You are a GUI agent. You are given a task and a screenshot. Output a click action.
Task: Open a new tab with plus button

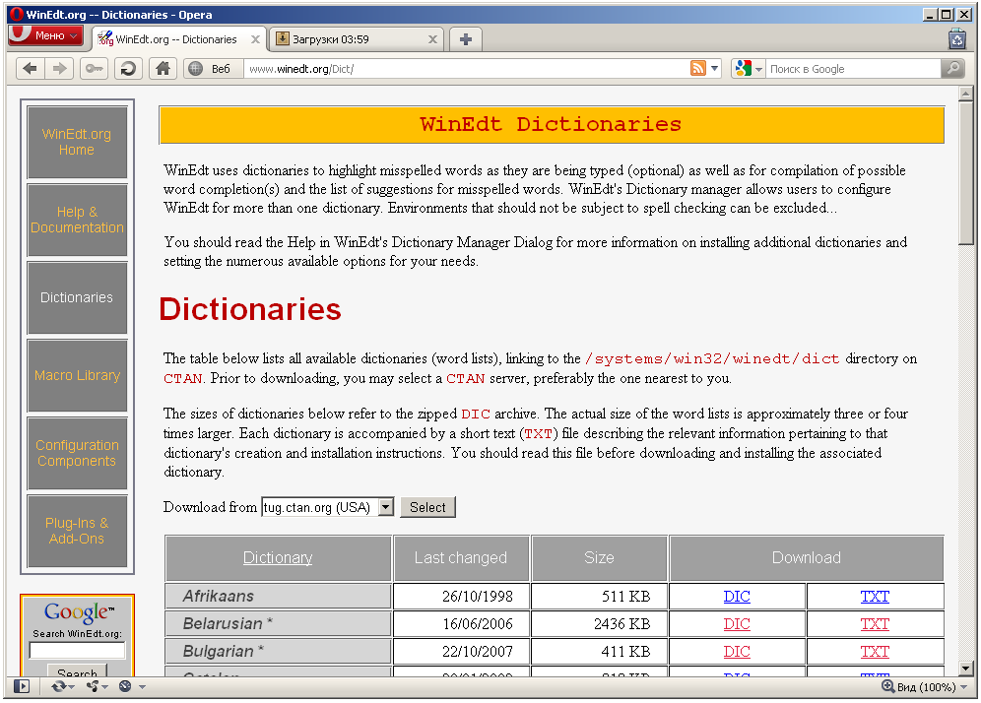point(466,39)
